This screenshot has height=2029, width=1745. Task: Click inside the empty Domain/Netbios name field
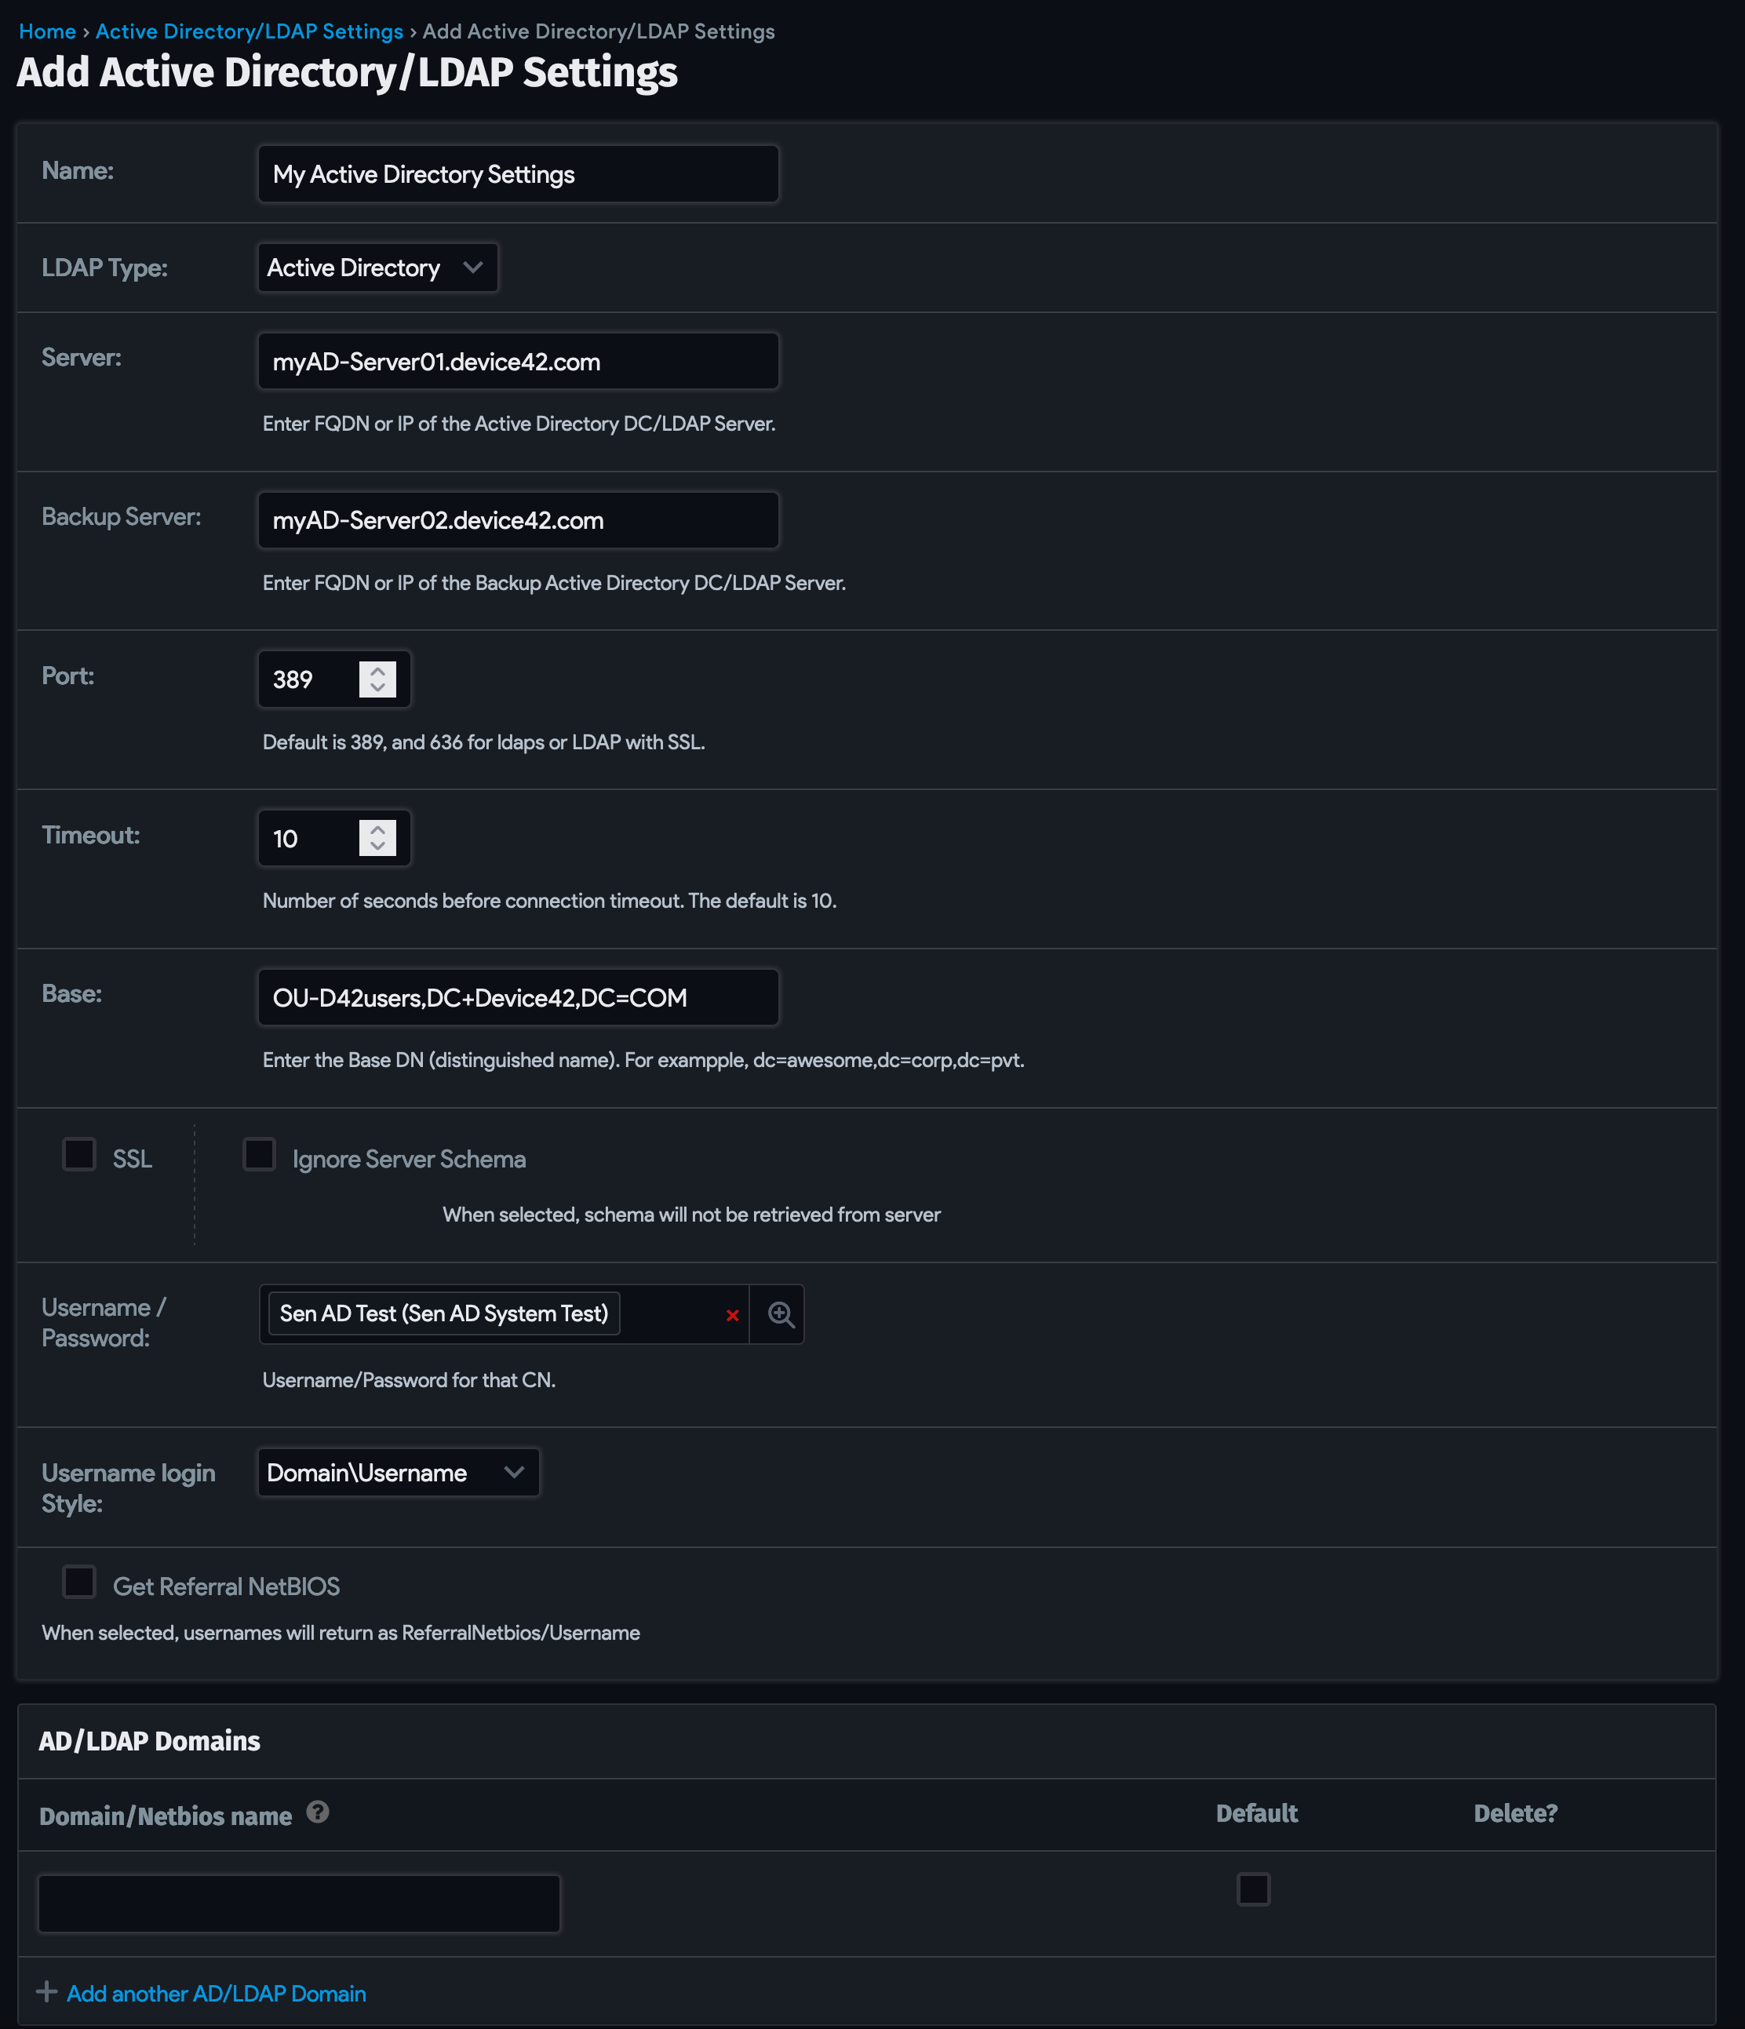click(x=297, y=1902)
